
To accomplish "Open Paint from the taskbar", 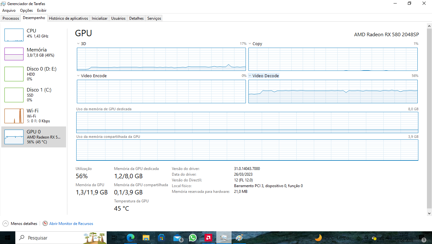I will point(239,238).
